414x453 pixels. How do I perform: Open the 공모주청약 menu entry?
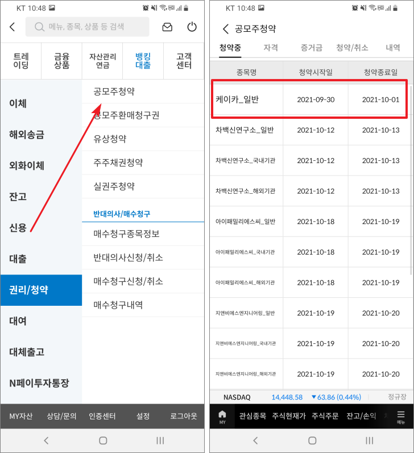point(114,92)
